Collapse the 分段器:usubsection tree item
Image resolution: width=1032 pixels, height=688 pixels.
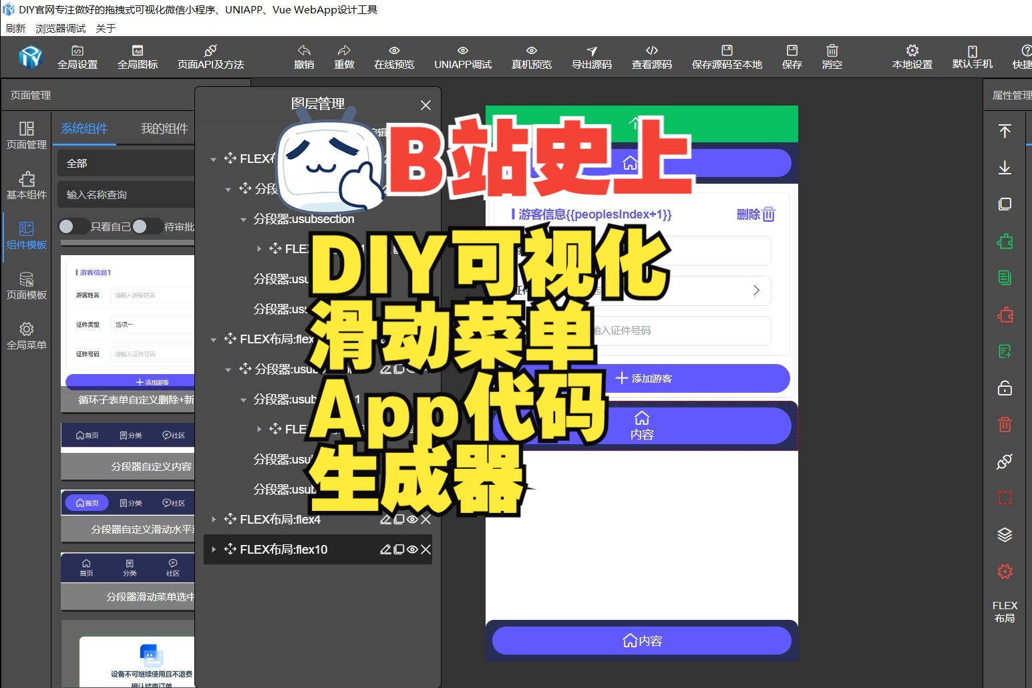243,218
